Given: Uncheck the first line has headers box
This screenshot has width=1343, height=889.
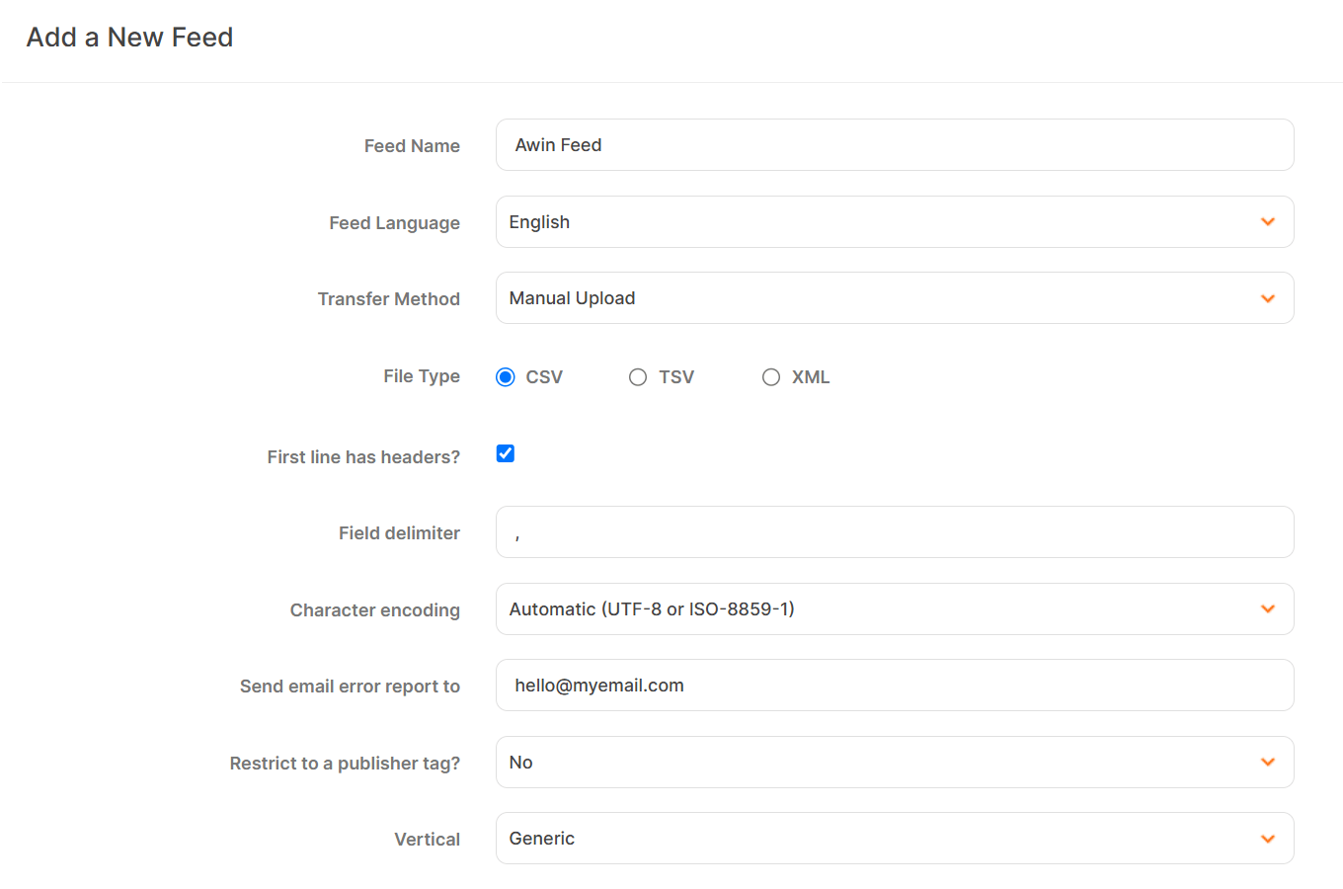Looking at the screenshot, I should click(505, 453).
